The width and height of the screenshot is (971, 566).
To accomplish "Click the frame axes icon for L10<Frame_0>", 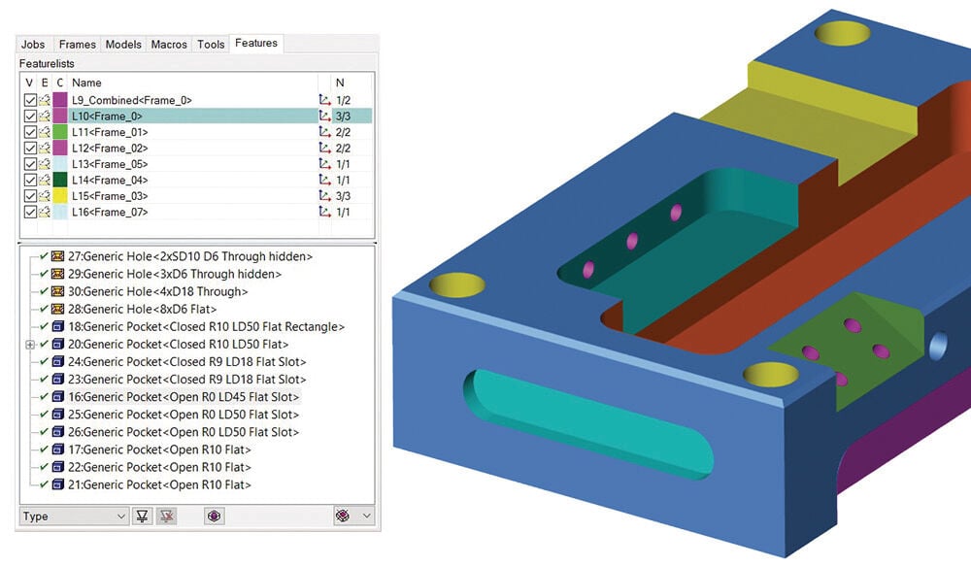I will click(x=324, y=116).
